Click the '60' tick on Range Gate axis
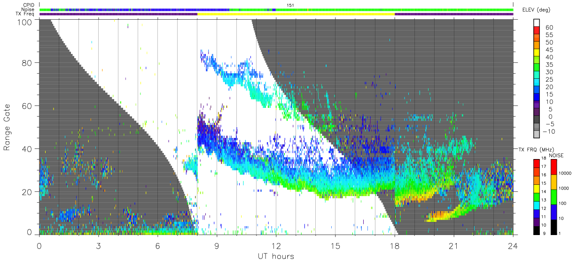This screenshot has width=577, height=266. (x=27, y=106)
